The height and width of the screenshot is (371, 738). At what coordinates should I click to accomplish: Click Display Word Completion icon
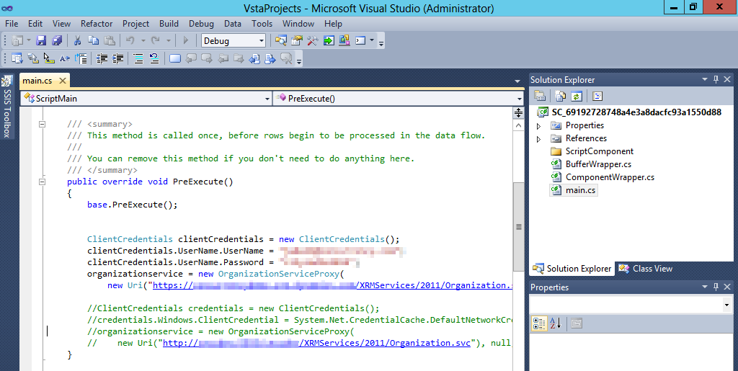pos(64,58)
